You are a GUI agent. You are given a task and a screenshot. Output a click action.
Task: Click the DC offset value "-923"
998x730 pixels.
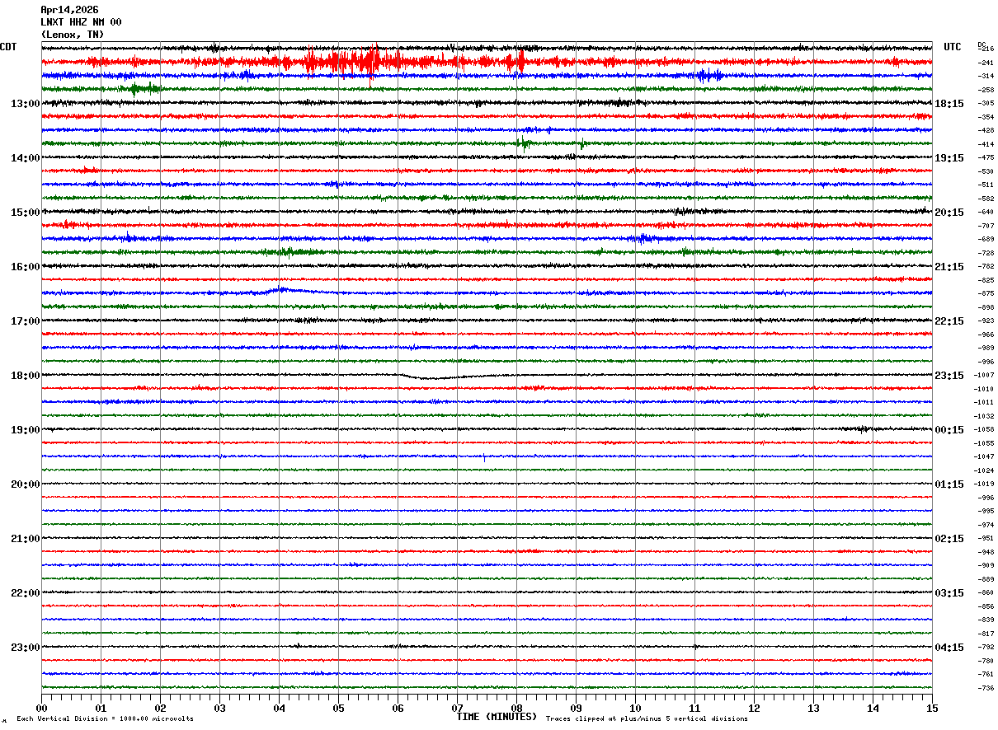[986, 321]
